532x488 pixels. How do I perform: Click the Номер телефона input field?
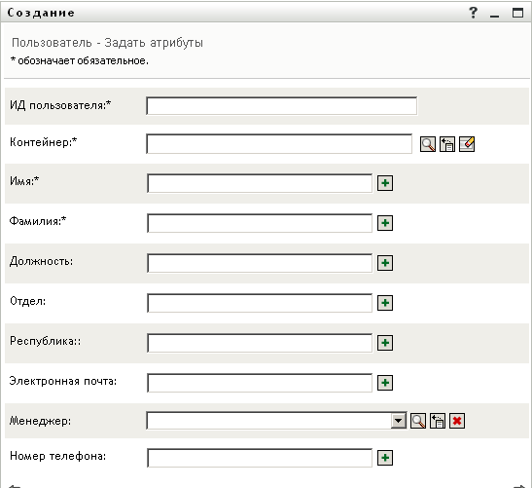(x=260, y=458)
